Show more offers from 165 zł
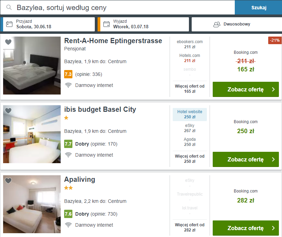The image size is (282, 237). (x=190, y=89)
